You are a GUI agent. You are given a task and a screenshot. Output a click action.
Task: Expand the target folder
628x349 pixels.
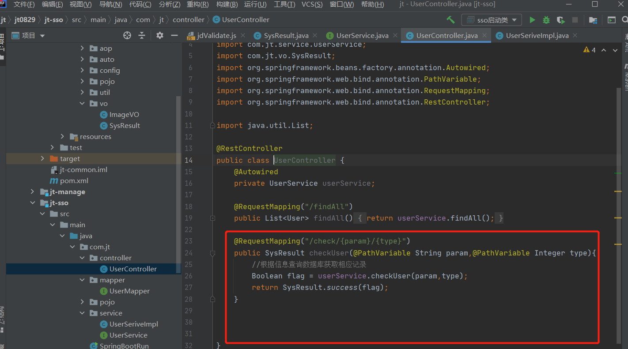point(42,158)
